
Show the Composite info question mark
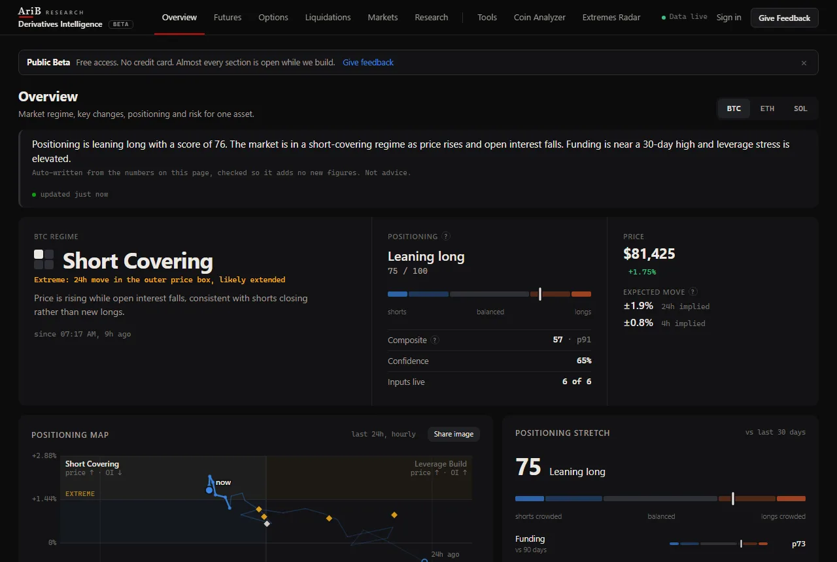(x=435, y=340)
